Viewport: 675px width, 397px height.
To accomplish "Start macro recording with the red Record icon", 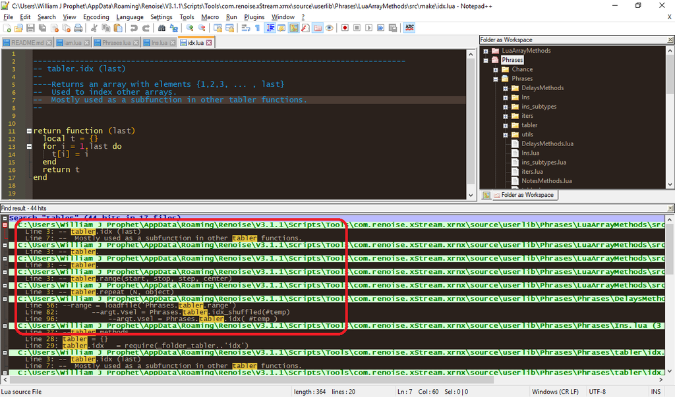I will coord(345,28).
